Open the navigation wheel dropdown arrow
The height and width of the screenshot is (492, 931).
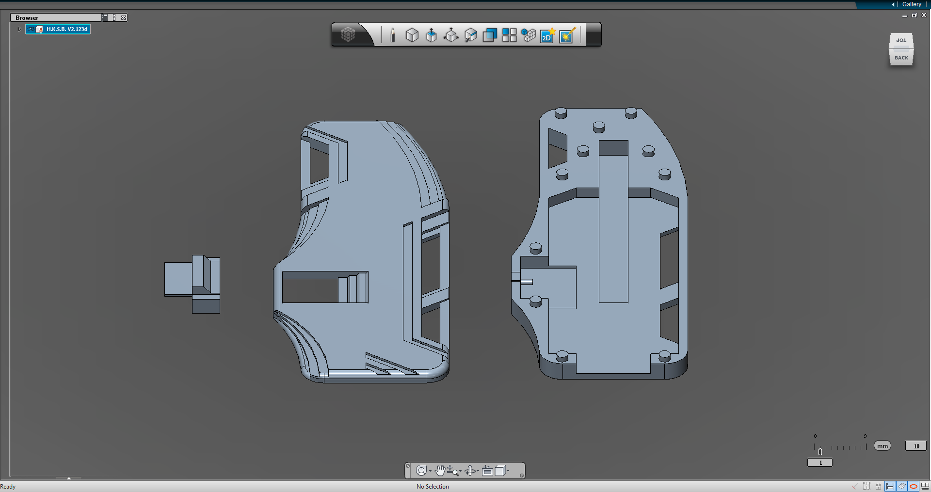pos(430,471)
